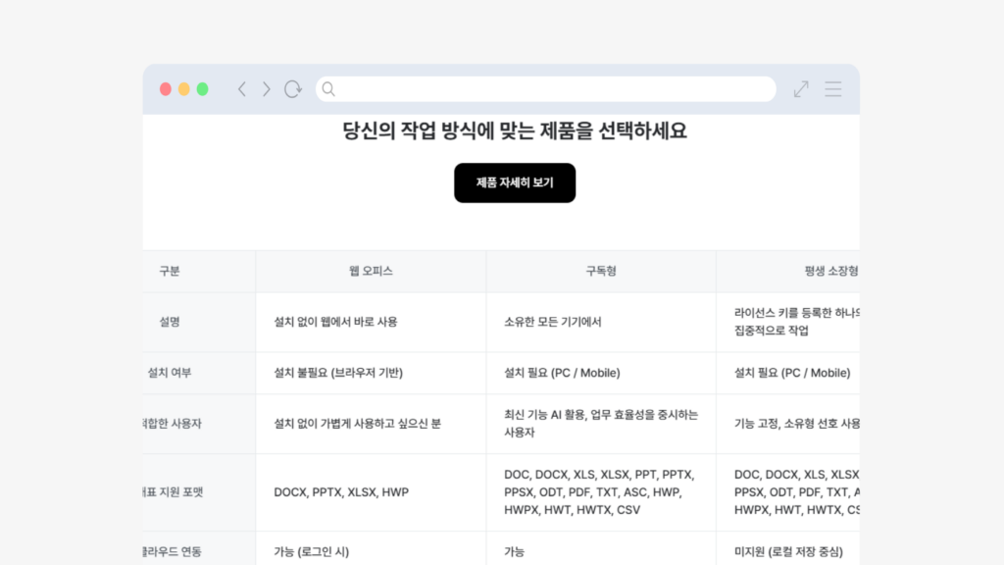1004x565 pixels.
Task: Click the browser forward arrow
Action: click(x=267, y=89)
